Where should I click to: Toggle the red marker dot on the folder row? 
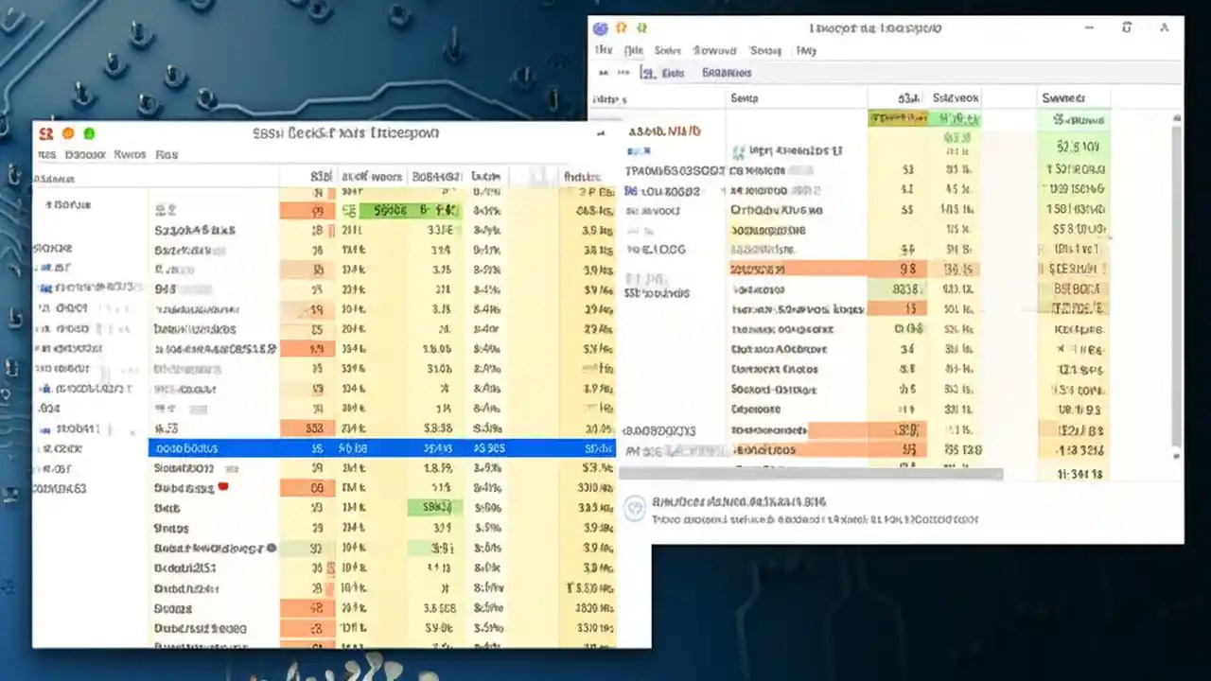(223, 487)
